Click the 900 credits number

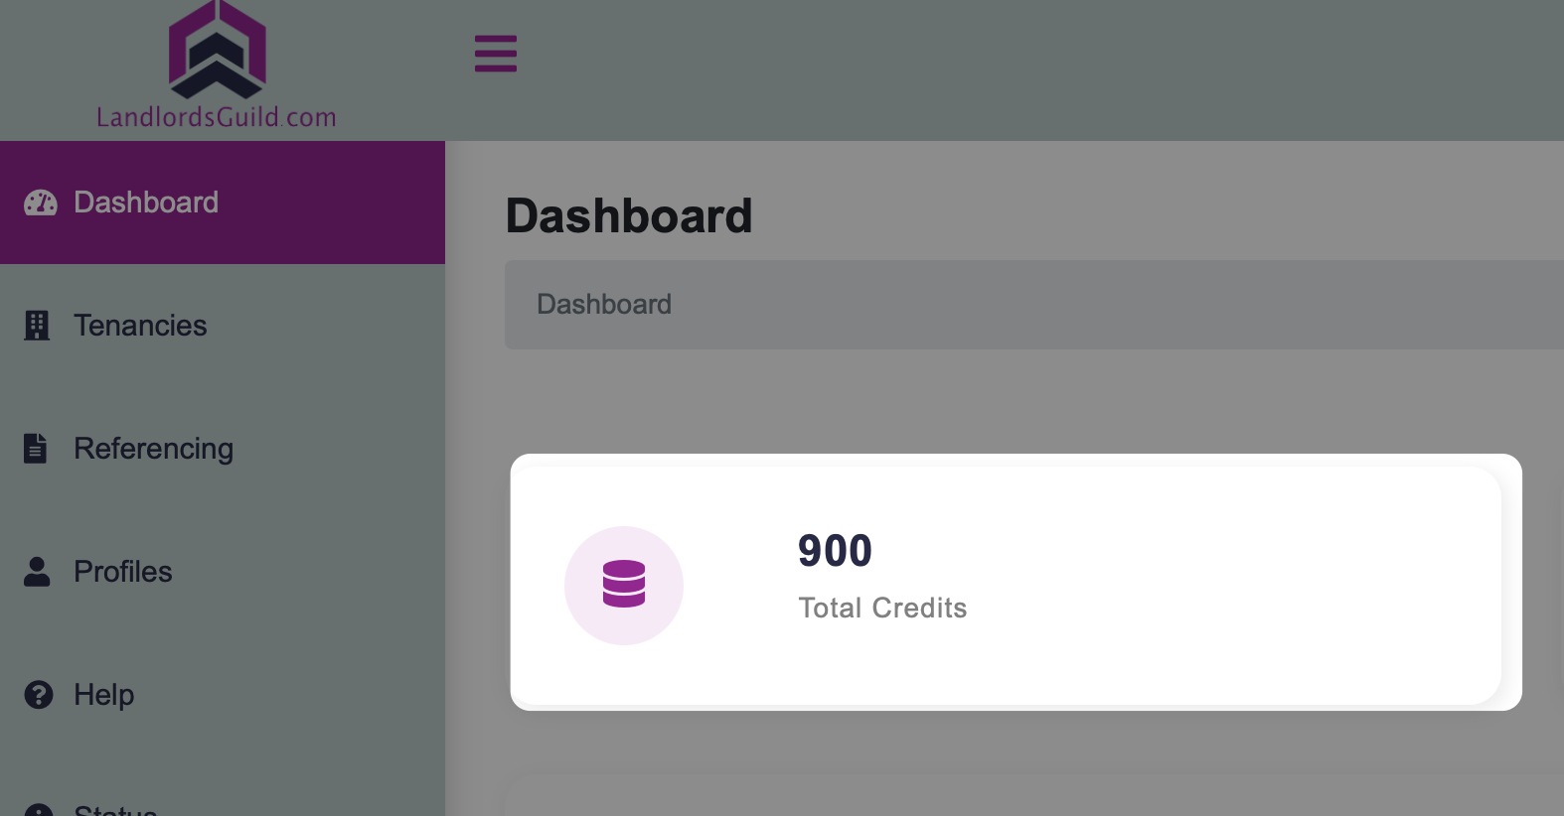click(835, 551)
